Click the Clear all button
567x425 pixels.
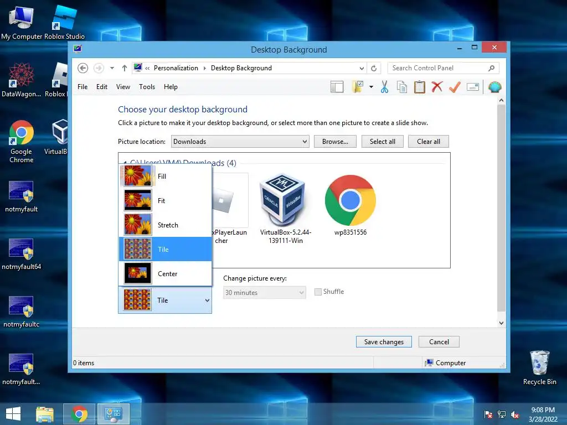(429, 141)
